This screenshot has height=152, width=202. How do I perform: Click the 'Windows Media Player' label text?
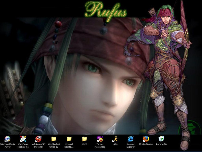[x=7, y=146]
